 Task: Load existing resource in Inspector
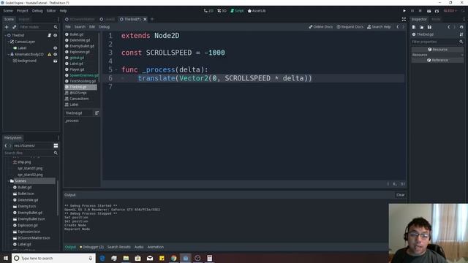coord(421,27)
